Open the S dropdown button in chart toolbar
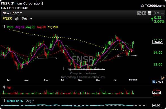Image resolution: width=166 pixels, height=109 pixels. [139, 13]
